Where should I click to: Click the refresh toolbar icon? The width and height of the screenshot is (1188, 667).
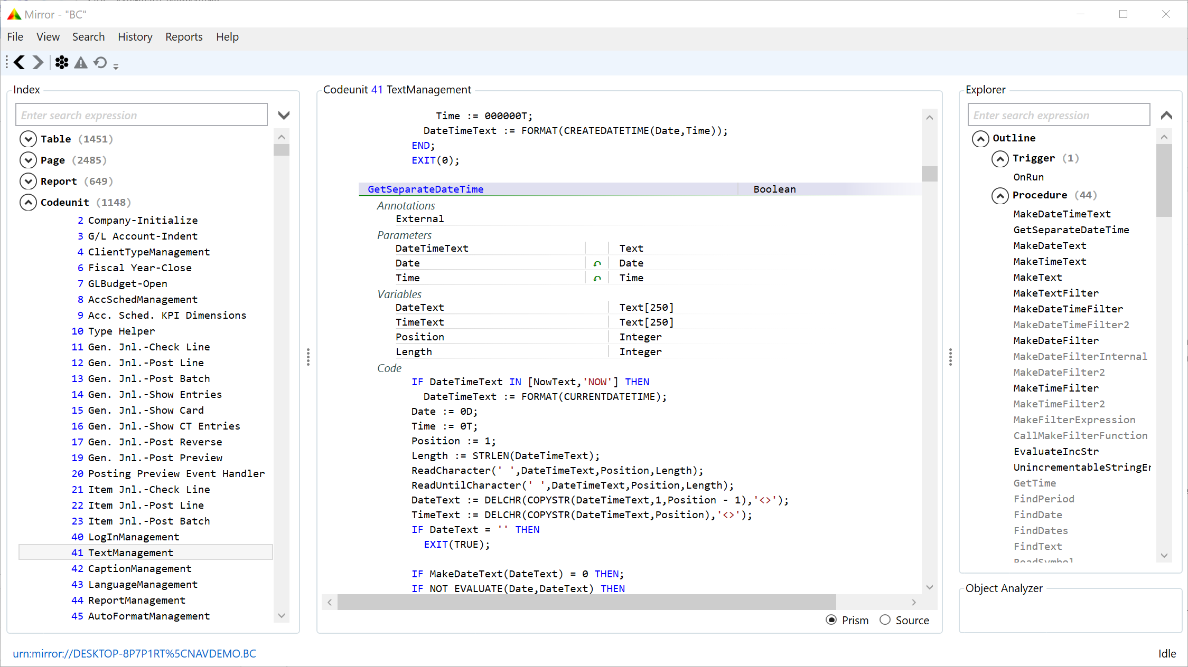click(100, 62)
